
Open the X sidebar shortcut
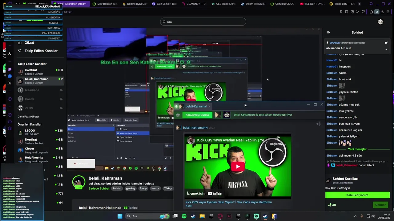10,83
